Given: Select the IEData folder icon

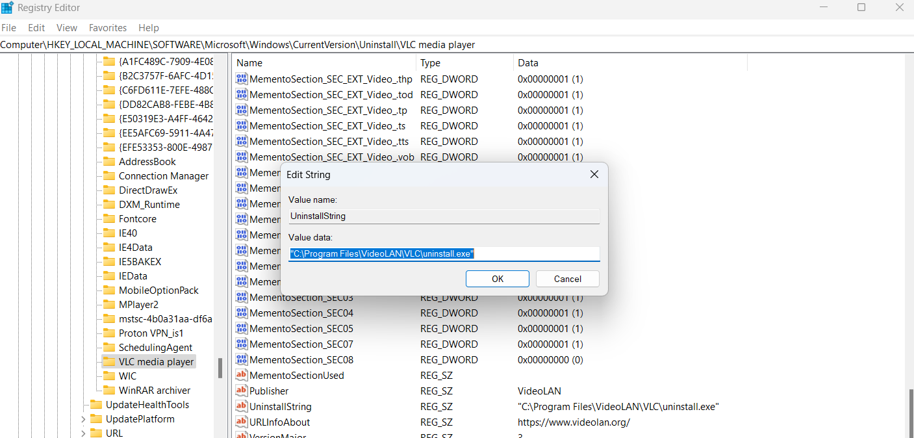Looking at the screenshot, I should click(x=108, y=276).
